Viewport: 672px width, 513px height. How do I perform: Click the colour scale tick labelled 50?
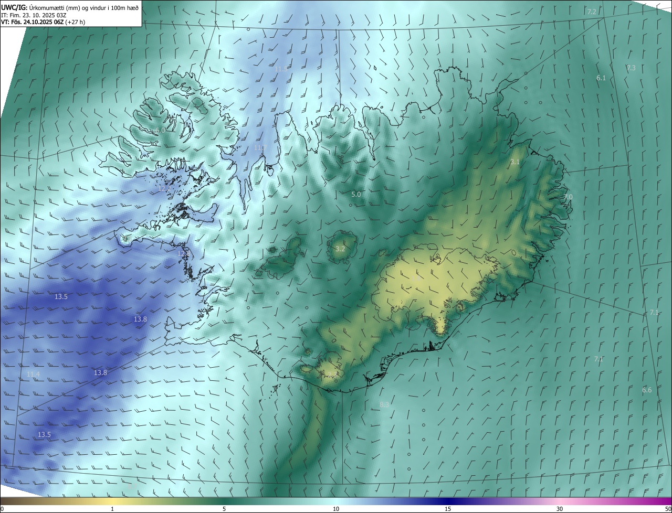pos(668,509)
